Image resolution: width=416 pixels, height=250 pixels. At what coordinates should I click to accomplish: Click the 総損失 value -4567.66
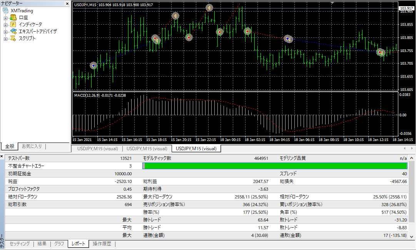(x=398, y=181)
